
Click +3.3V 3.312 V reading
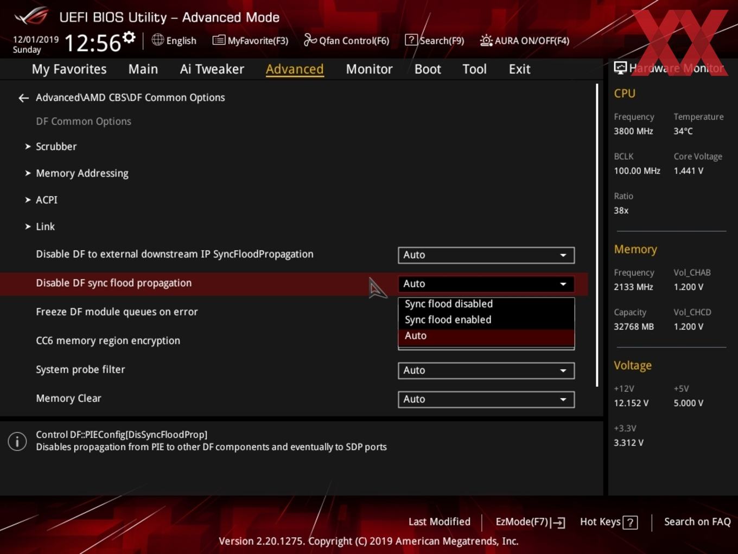[628, 443]
